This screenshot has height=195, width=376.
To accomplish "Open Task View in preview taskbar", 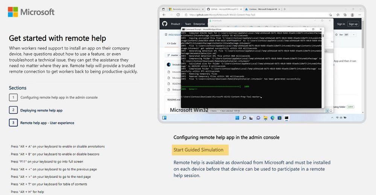I will pos(251,118).
